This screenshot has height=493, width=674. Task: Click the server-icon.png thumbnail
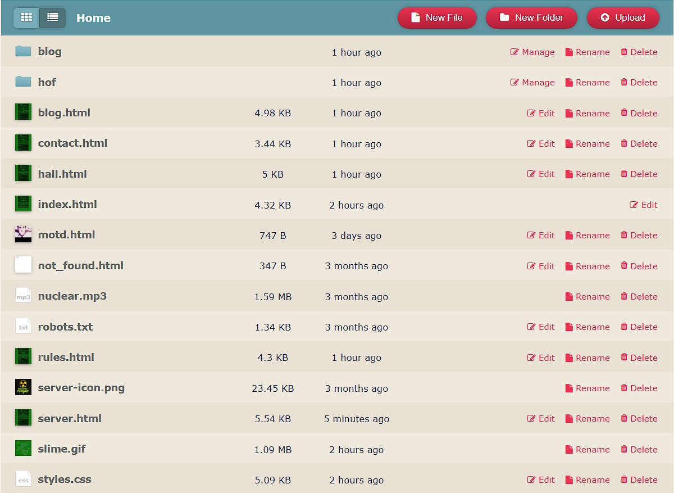point(23,387)
